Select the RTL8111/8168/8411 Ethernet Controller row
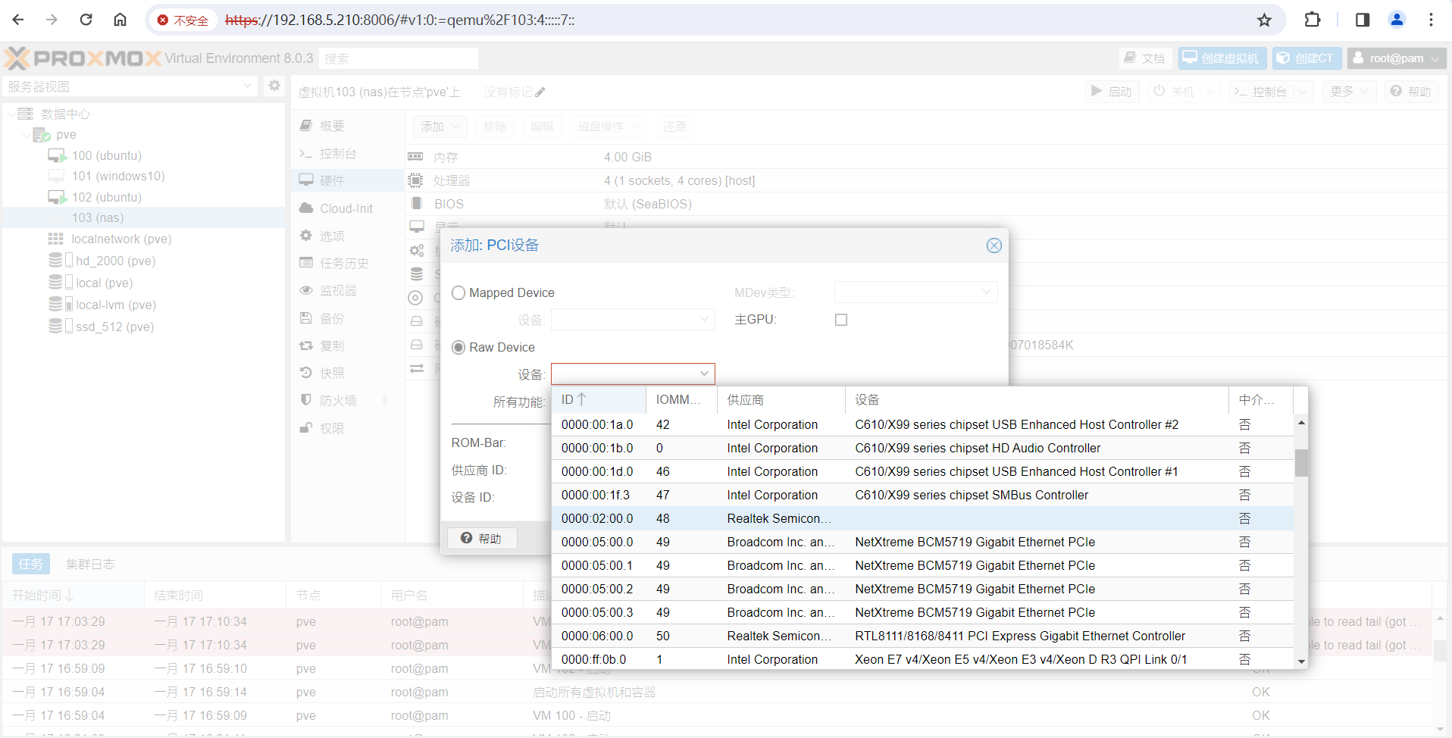1452x738 pixels. 1019,636
